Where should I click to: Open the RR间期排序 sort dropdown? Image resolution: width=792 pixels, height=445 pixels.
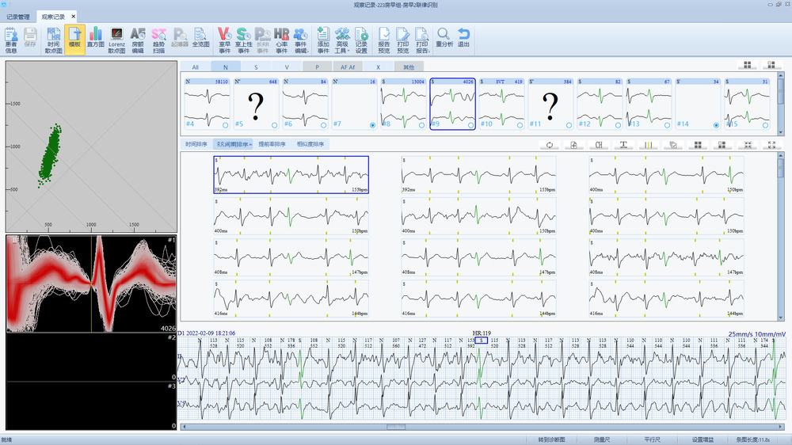point(235,144)
